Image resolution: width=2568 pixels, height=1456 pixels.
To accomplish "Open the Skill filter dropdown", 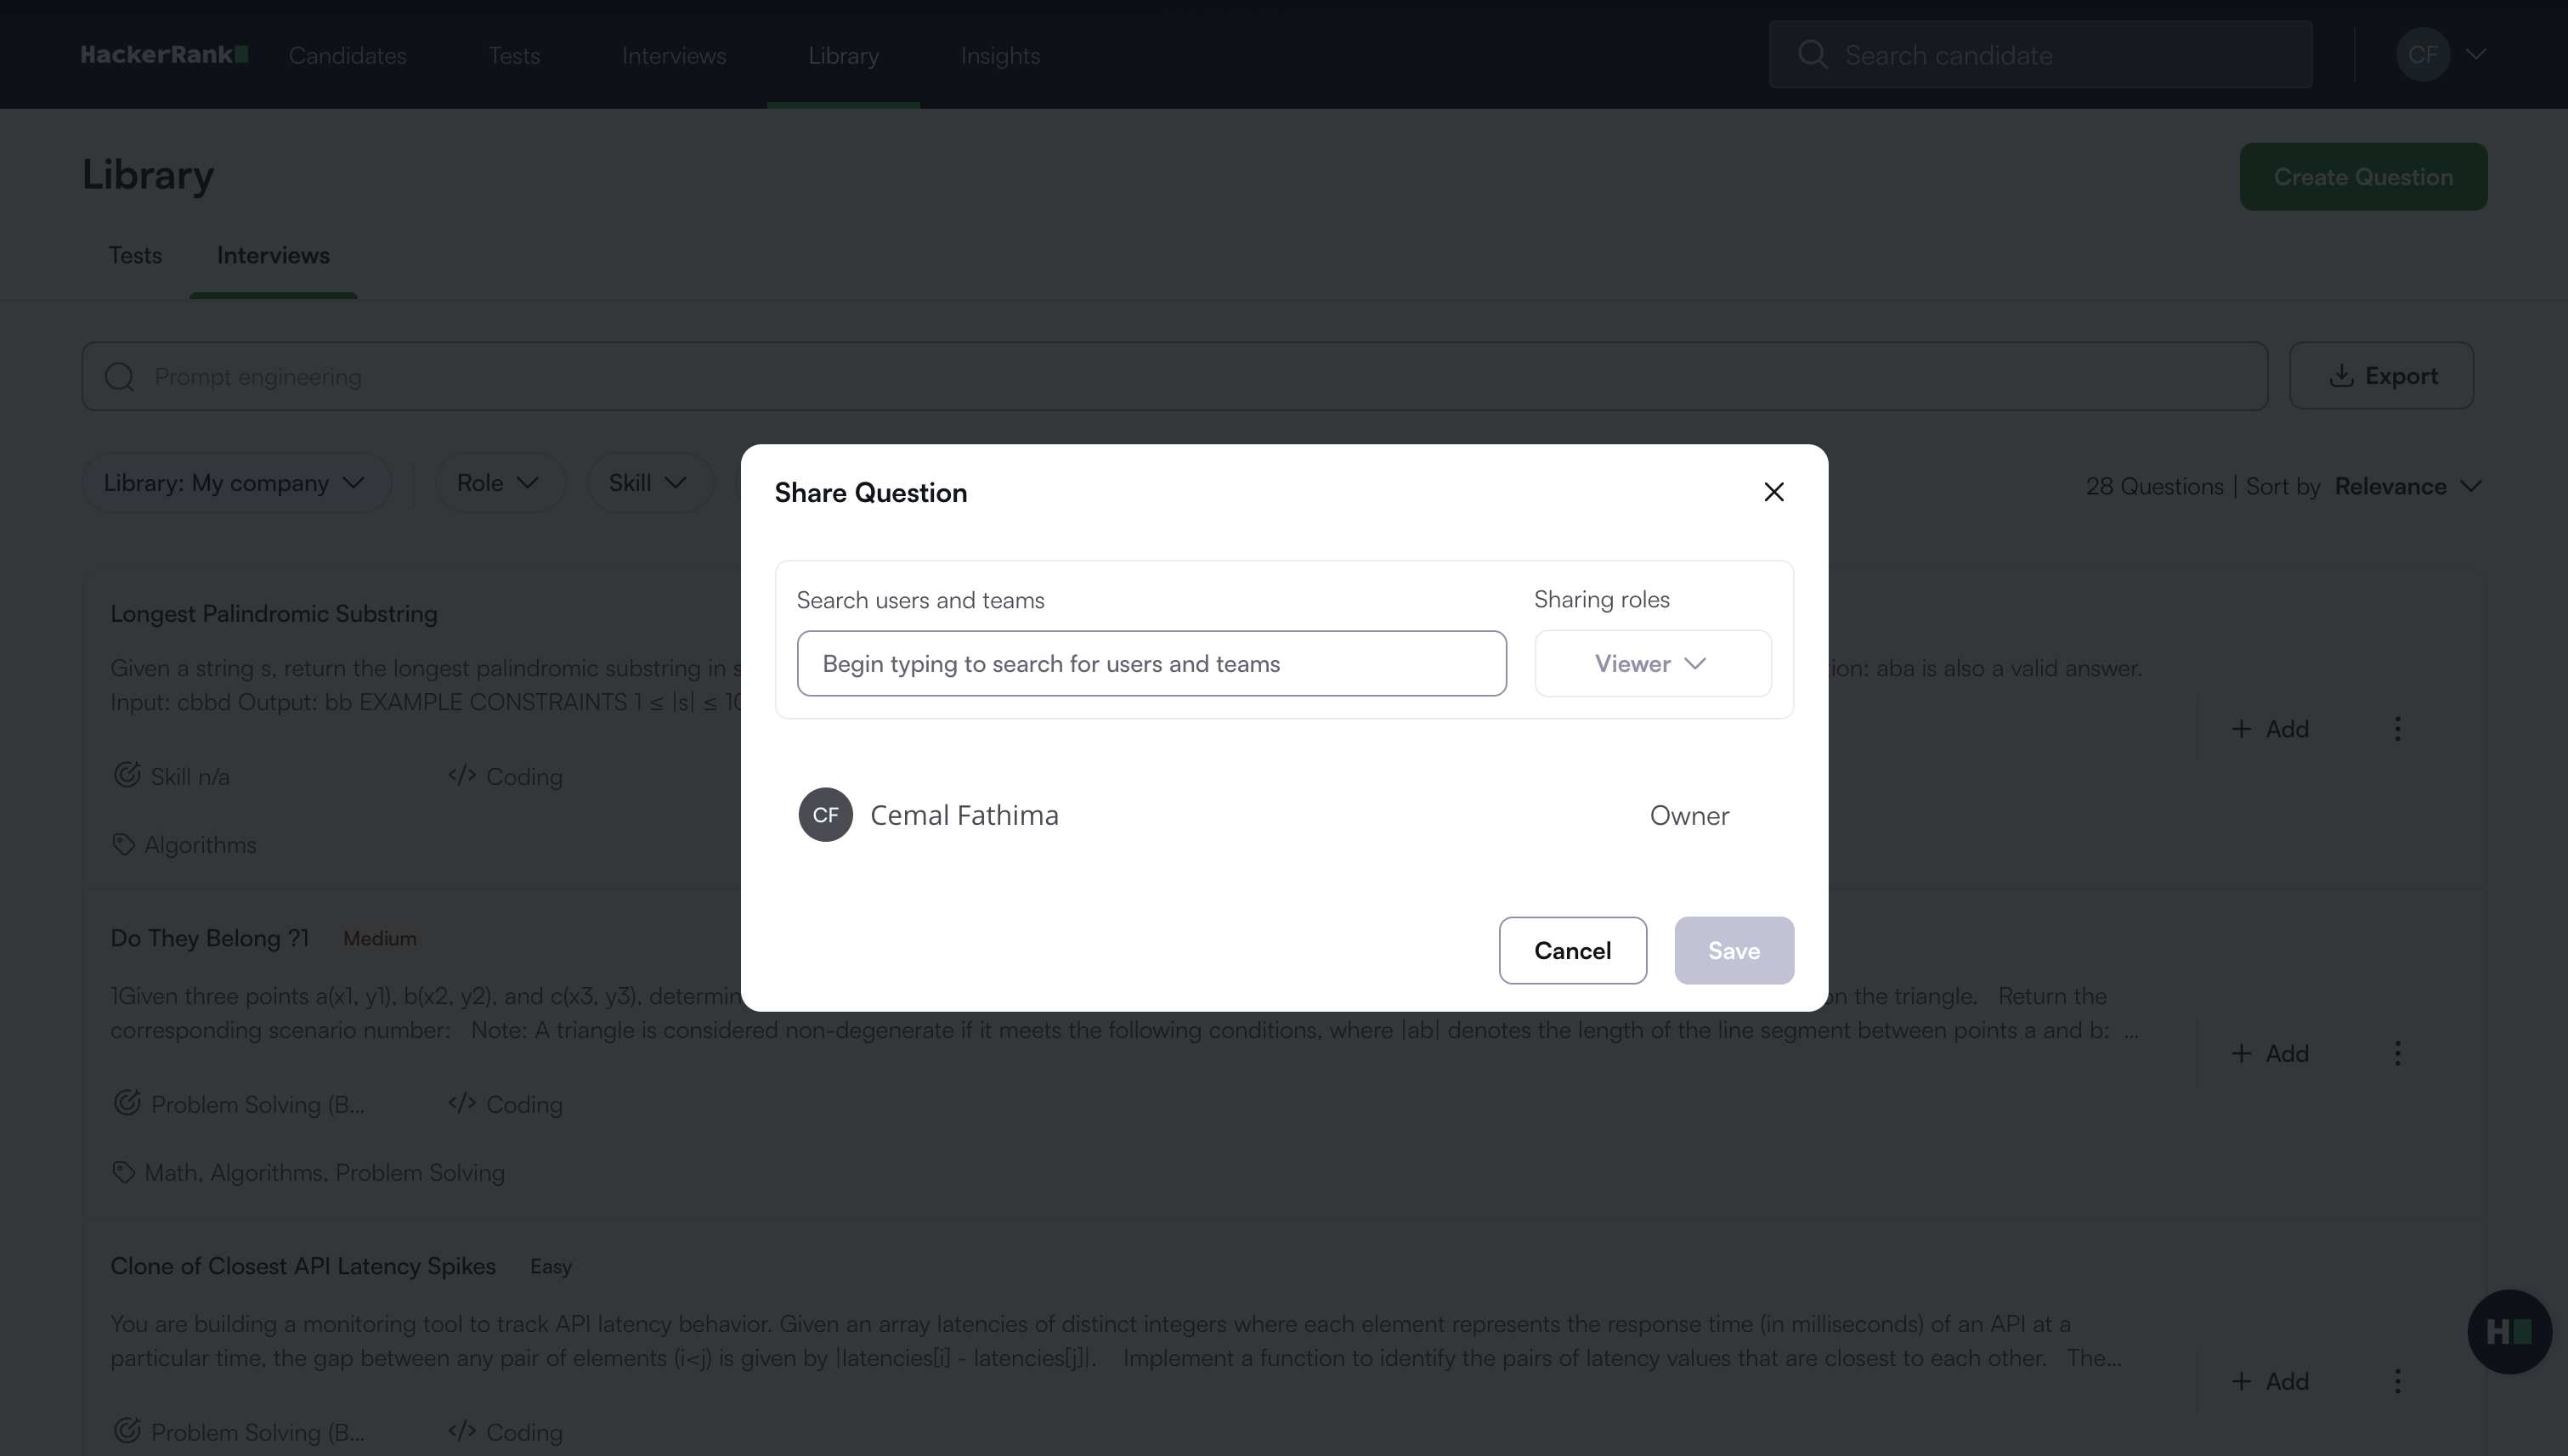I will click(x=648, y=483).
